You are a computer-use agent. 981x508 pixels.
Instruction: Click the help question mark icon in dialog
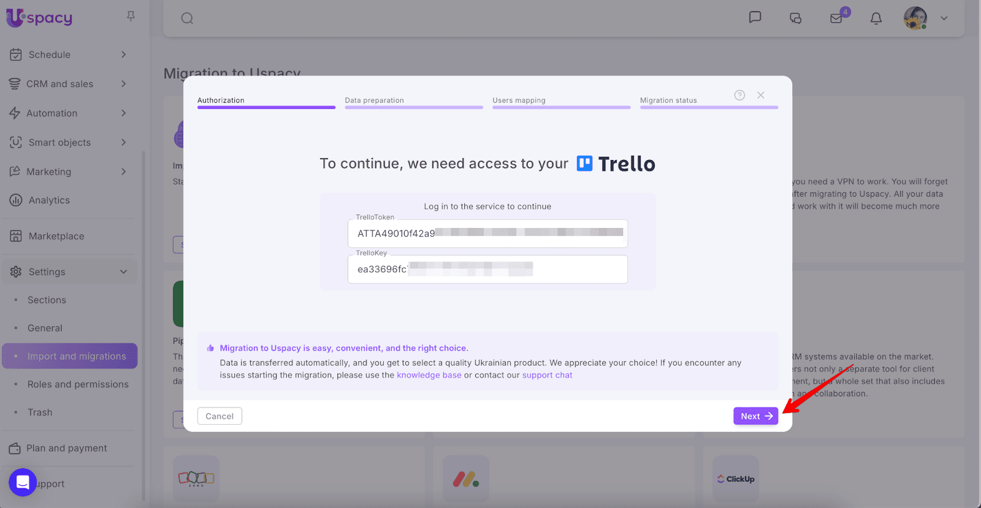click(x=739, y=96)
